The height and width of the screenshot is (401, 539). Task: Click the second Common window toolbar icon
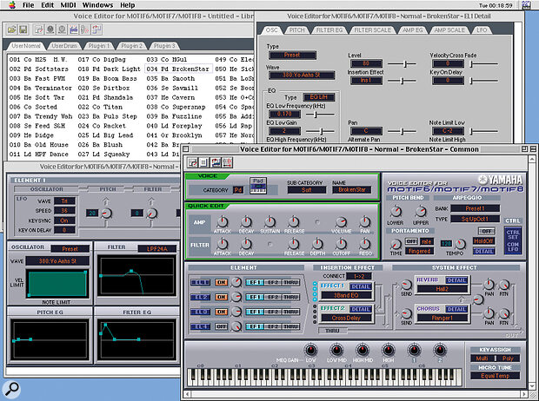pos(204,162)
